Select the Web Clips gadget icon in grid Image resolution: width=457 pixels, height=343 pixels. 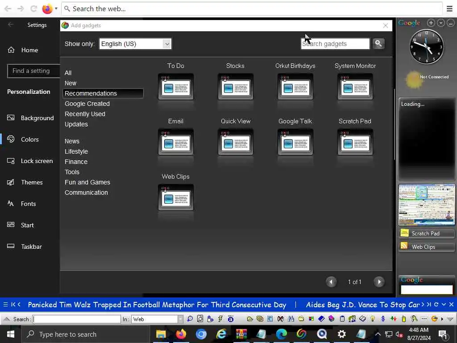[176, 197]
